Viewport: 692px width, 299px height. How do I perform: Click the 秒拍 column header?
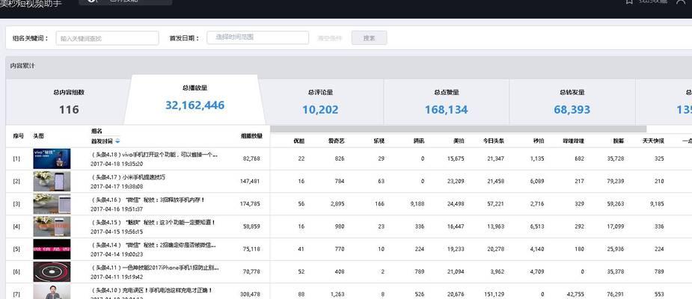pos(539,141)
